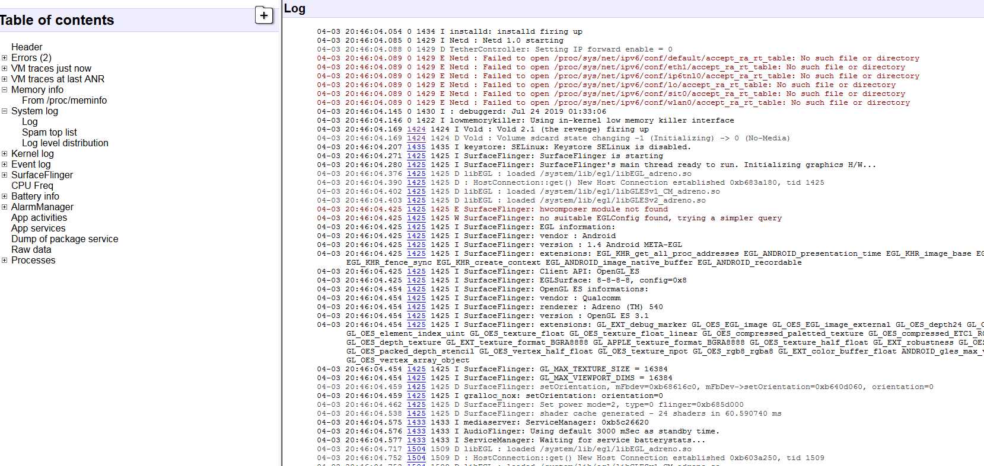This screenshot has height=466, width=984.
Task: Open the App services chapter
Action: [39, 228]
